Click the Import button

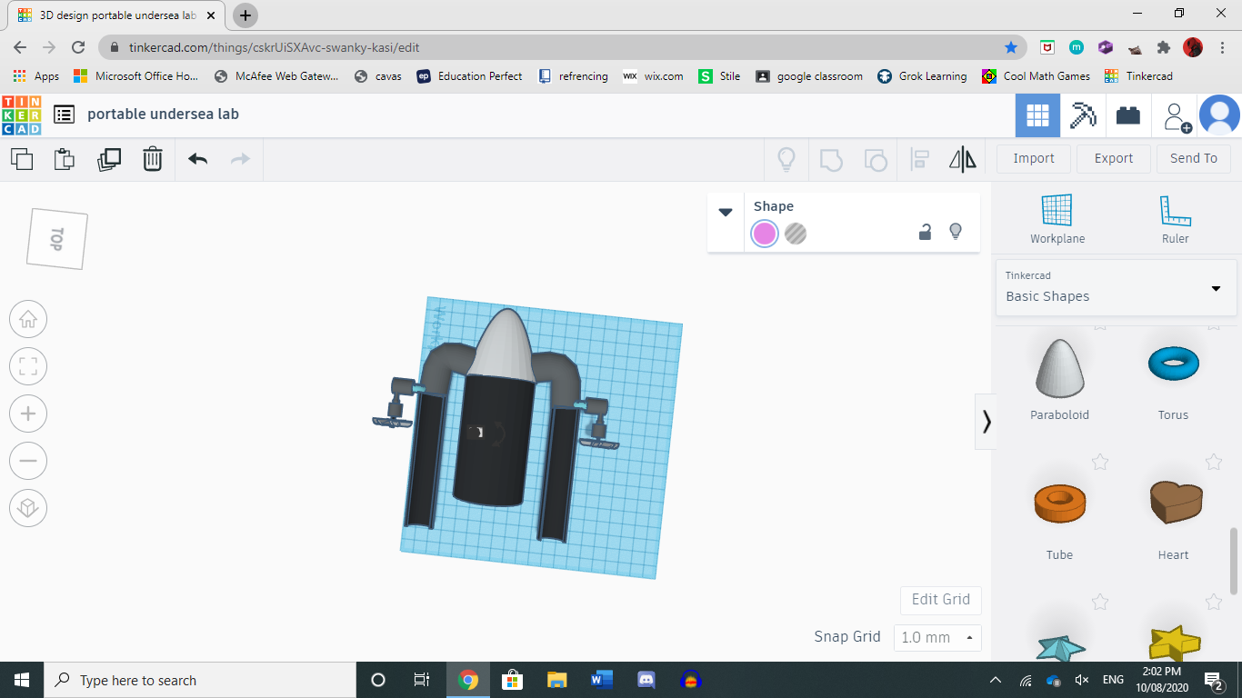(1034, 158)
